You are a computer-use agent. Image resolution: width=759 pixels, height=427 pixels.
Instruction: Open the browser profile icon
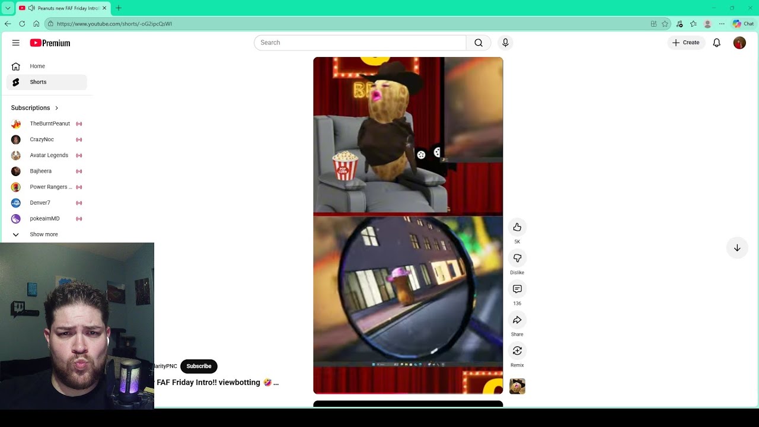(707, 24)
